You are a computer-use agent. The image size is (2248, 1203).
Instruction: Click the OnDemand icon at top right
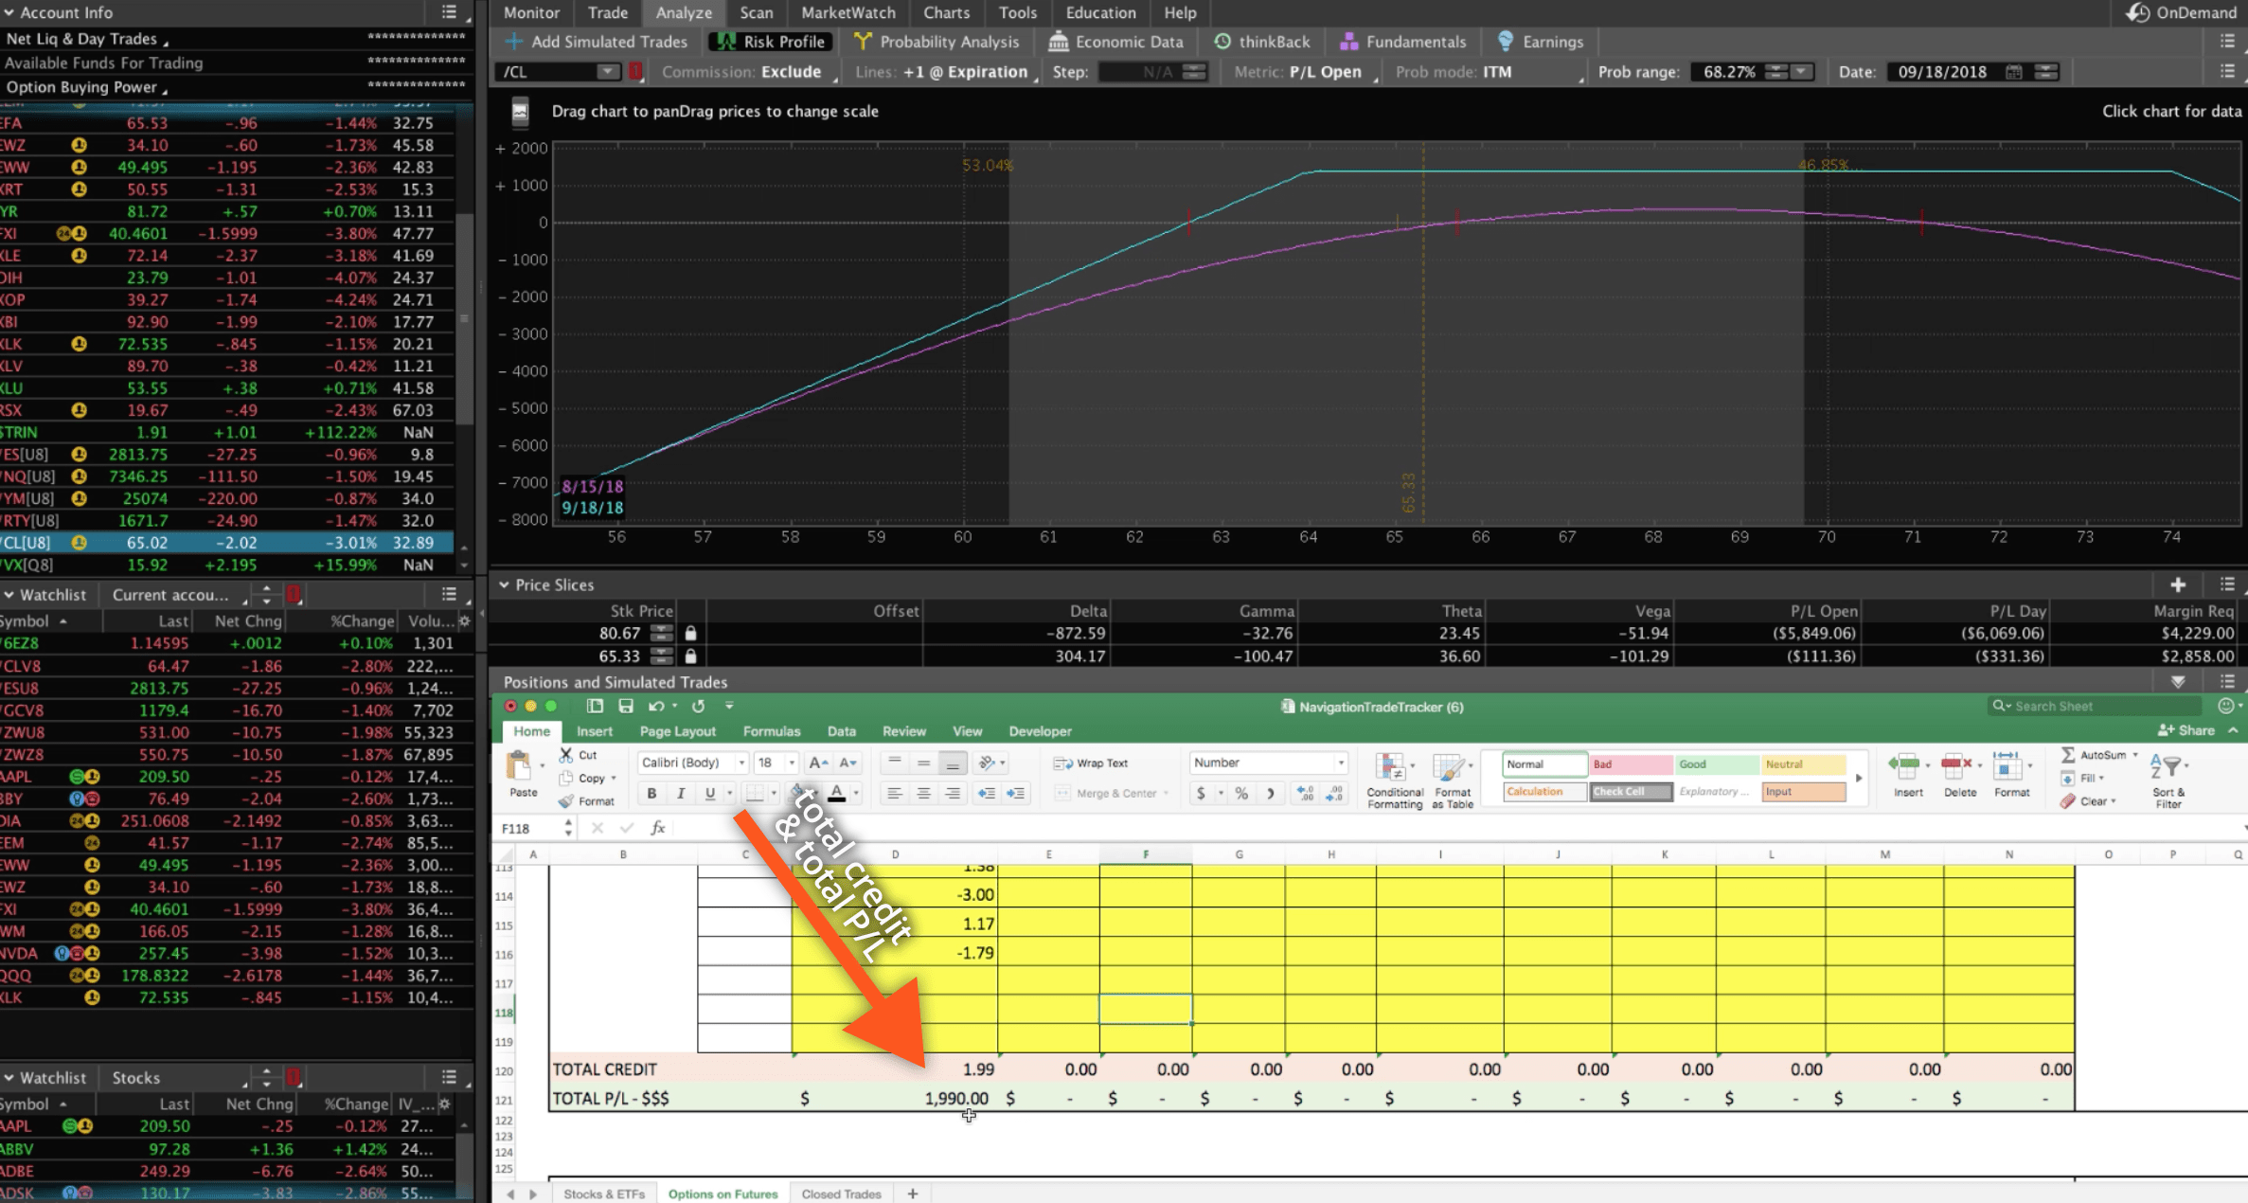coord(2137,12)
